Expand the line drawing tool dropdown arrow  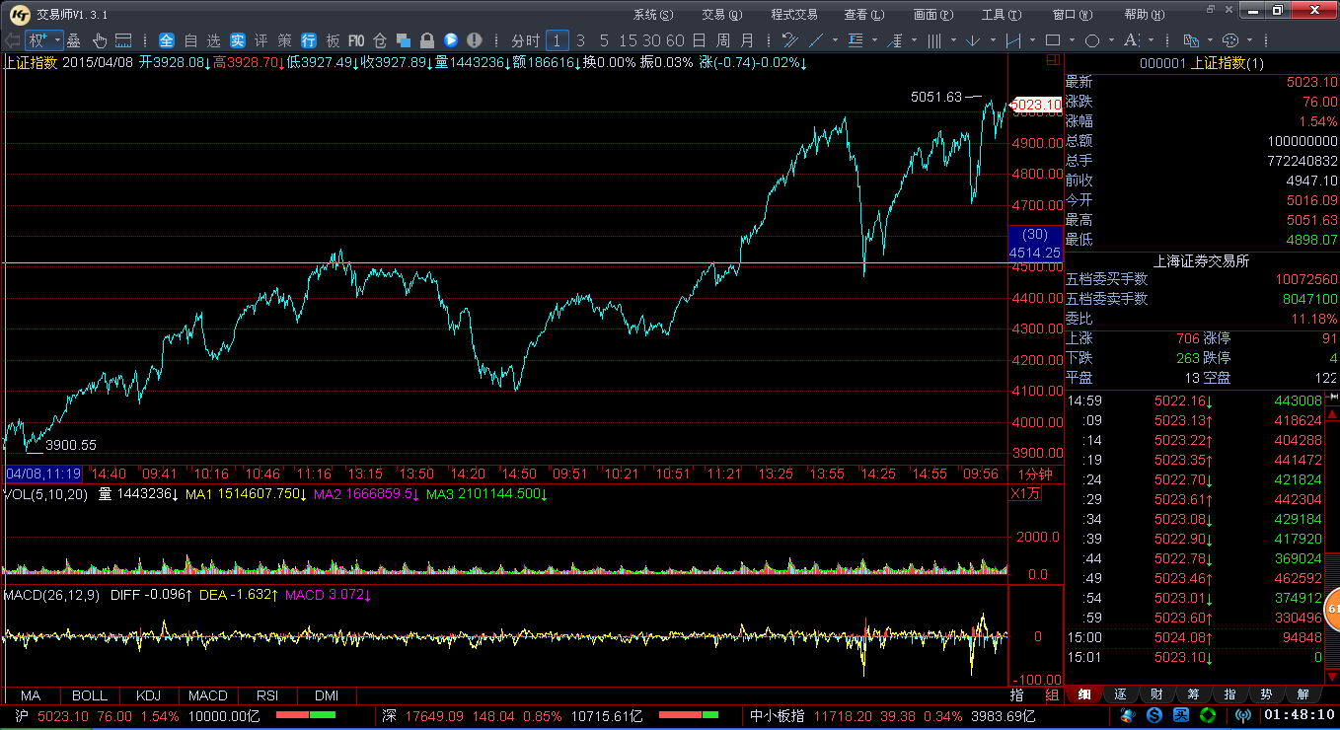coord(834,40)
